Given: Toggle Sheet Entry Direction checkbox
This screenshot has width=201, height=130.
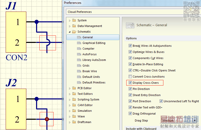Looking at the screenshot, I should coord(130,95).
